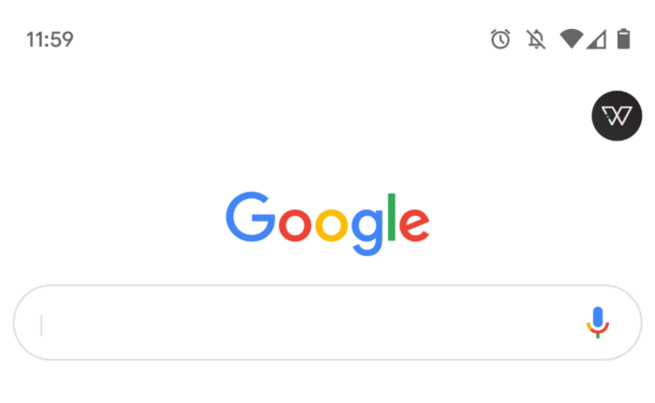The width and height of the screenshot is (655, 403).
Task: Click the 11:59 clock in status bar
Action: click(x=50, y=40)
